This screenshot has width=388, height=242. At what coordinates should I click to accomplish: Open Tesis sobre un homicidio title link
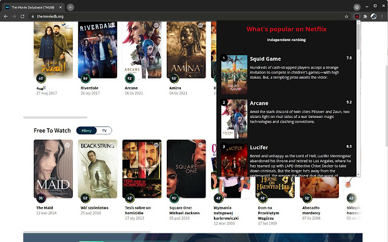138,210
